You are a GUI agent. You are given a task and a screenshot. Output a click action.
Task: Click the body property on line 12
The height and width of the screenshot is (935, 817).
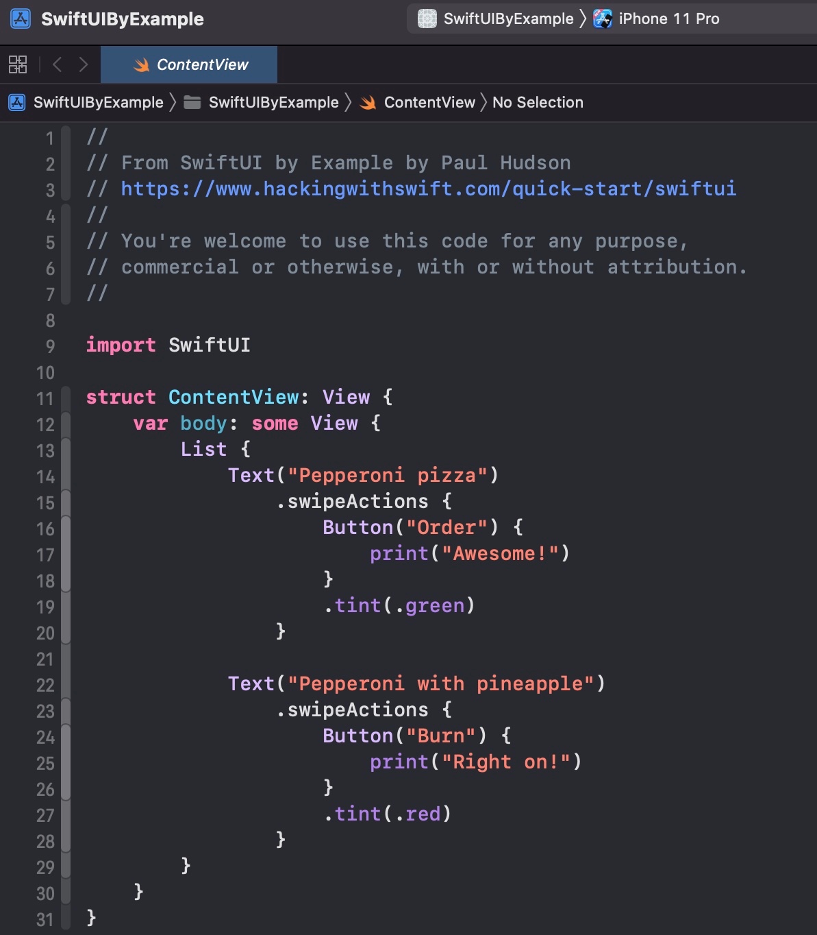click(x=203, y=423)
